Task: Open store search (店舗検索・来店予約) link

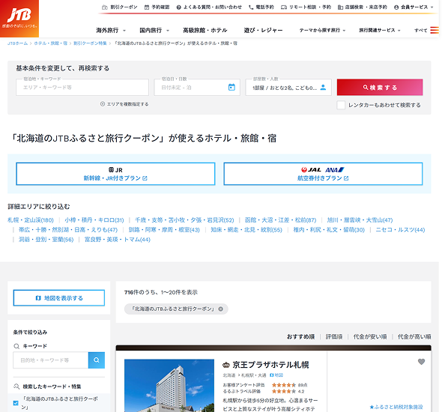Action: [x=363, y=7]
